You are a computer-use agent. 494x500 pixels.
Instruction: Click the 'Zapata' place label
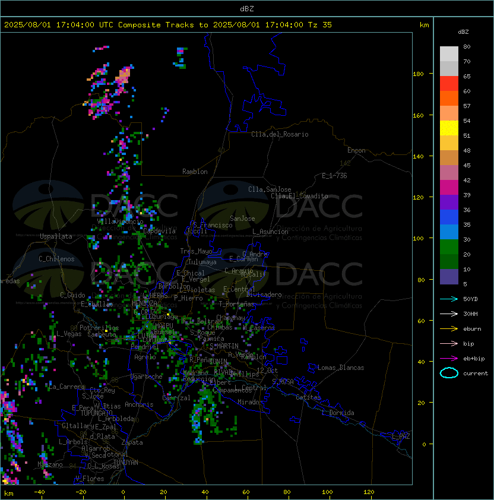132,442
